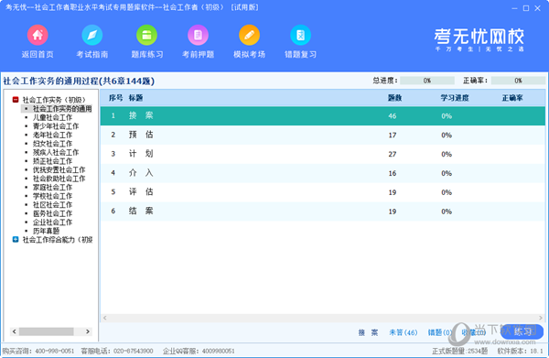Click the tree panel horizontal scrollbar thumb

pos(47,331)
